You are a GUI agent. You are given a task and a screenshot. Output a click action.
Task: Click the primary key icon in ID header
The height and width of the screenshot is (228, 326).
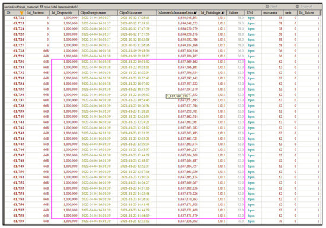21,12
